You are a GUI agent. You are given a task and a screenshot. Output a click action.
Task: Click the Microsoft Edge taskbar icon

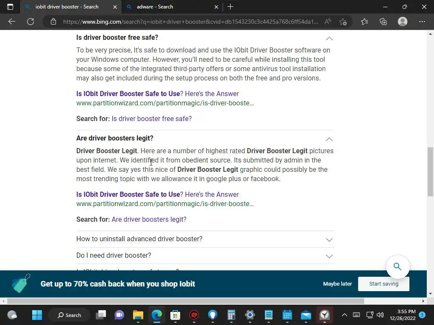point(157,315)
